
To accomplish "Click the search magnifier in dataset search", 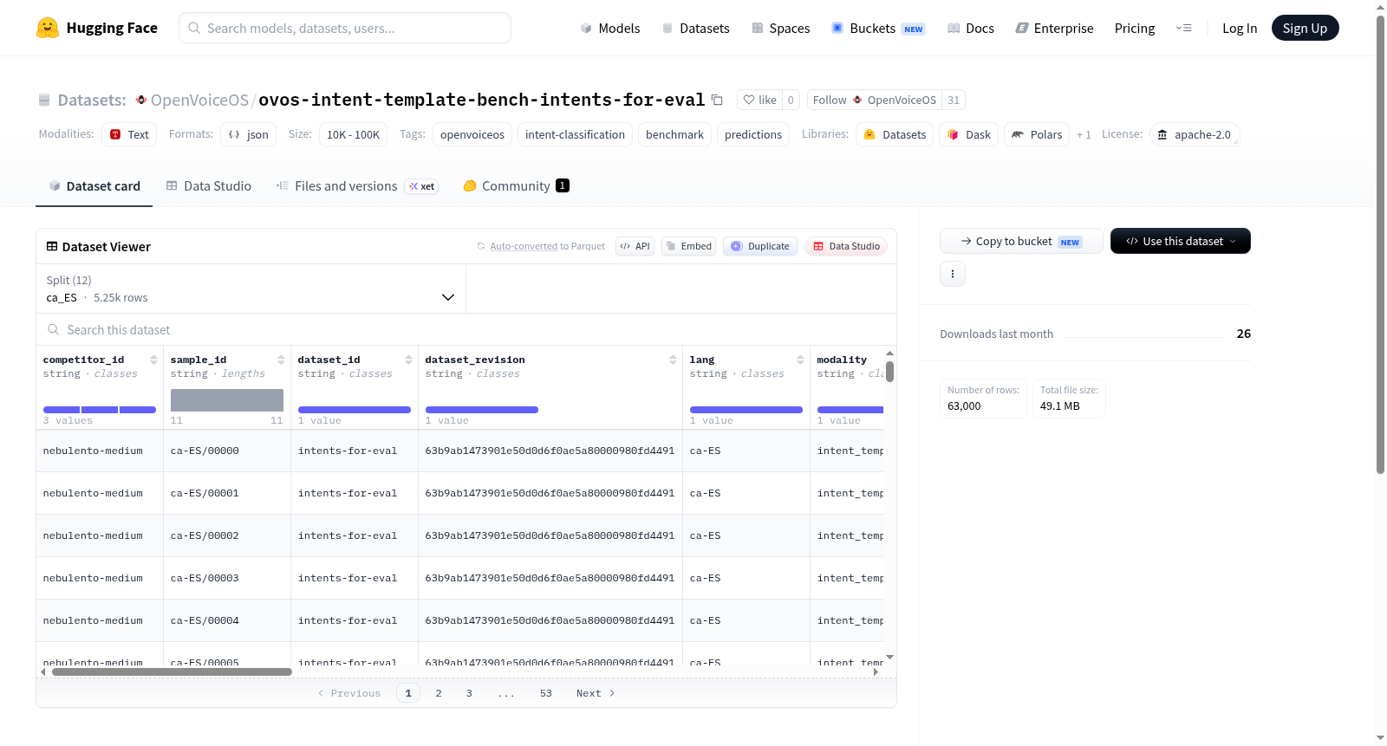I will tap(54, 329).
